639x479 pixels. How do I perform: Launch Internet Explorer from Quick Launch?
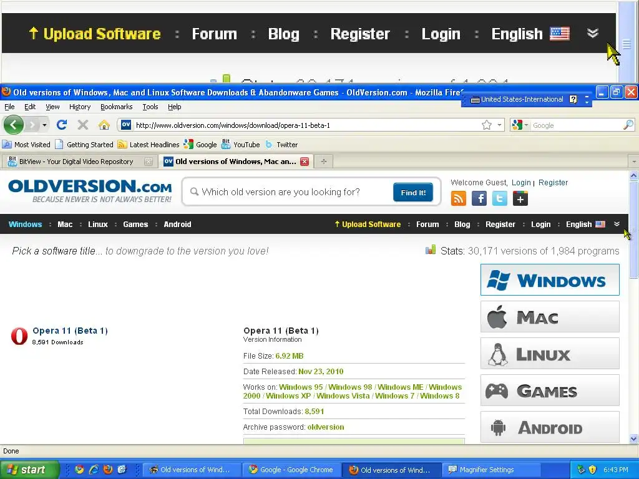tap(94, 470)
